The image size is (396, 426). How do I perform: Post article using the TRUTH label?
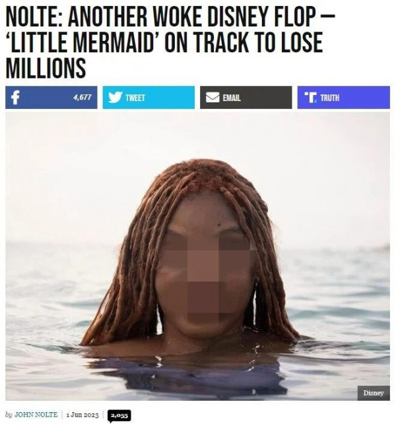click(329, 98)
